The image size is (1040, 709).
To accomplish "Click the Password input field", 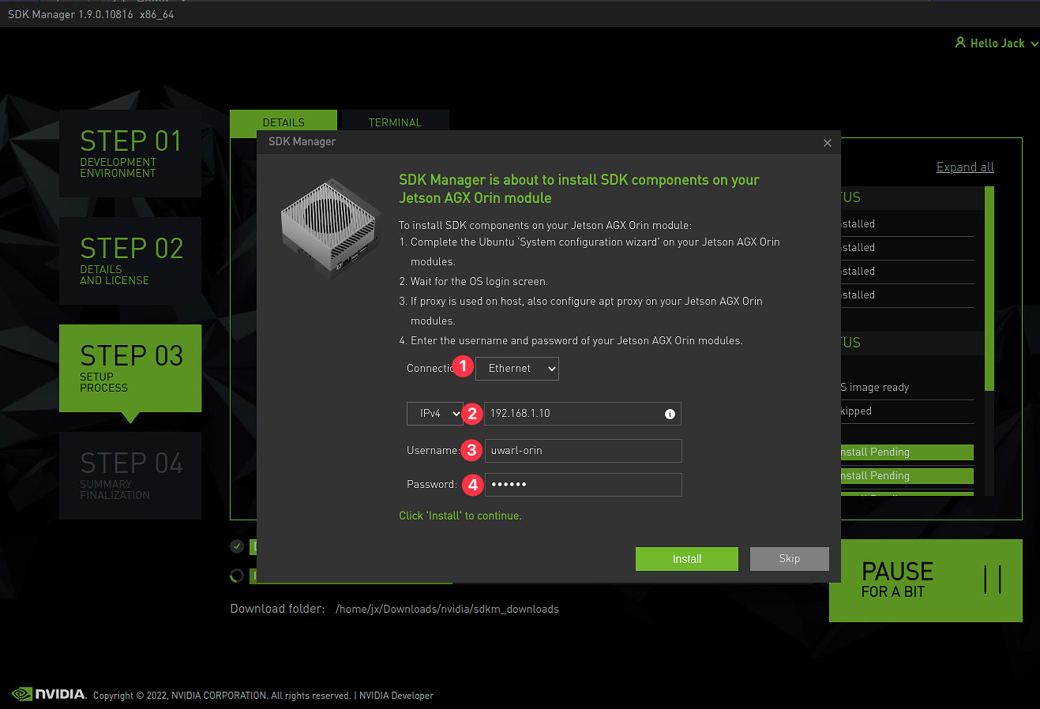I will pyautogui.click(x=583, y=485).
